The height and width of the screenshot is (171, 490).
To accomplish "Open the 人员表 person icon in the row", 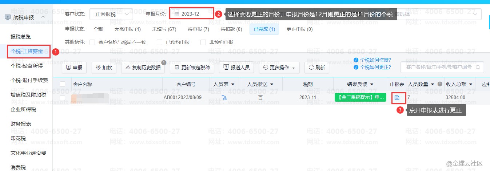I will (224, 98).
